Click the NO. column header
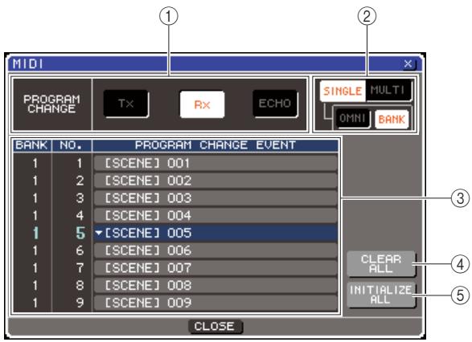 tap(72, 145)
